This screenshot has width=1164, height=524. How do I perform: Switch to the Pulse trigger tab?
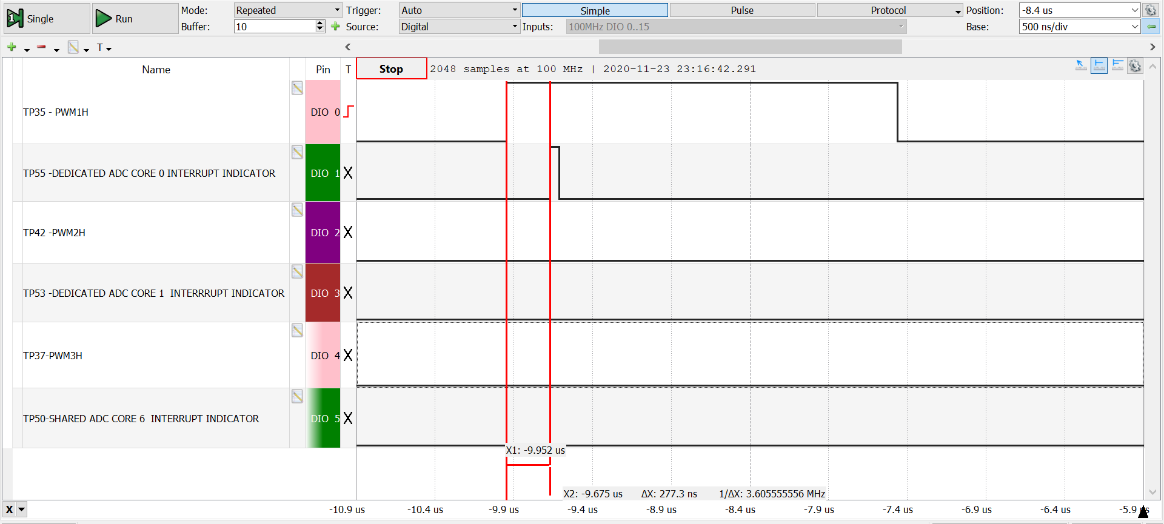coord(741,10)
